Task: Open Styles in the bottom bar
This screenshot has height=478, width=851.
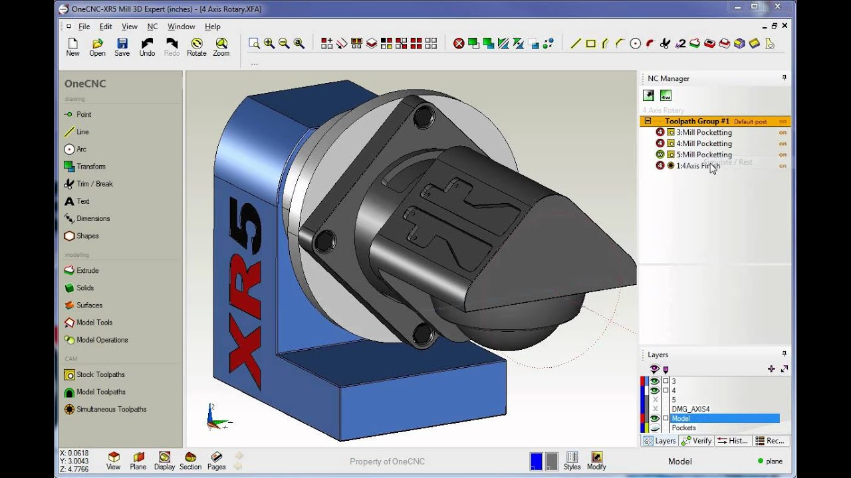Action: [x=572, y=461]
